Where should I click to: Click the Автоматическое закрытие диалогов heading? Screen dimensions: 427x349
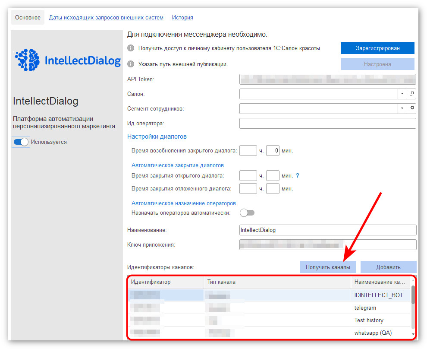coord(178,165)
